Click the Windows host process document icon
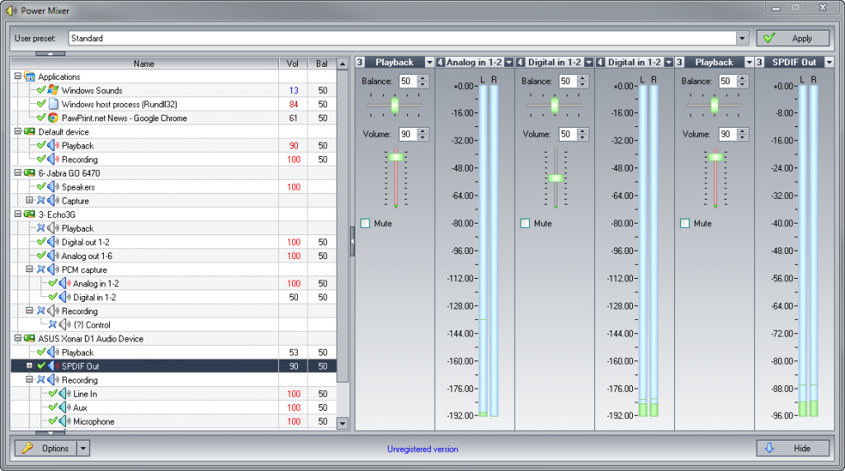 53,104
